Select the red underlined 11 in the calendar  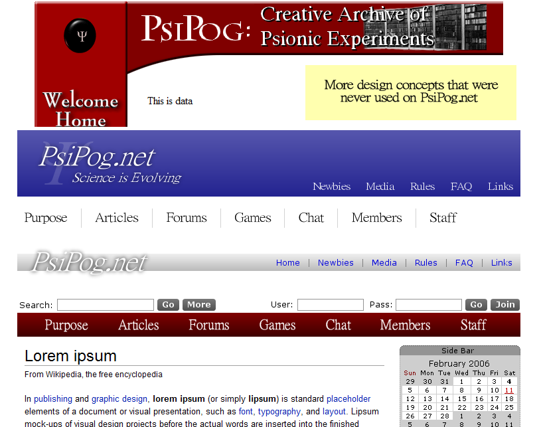509,390
